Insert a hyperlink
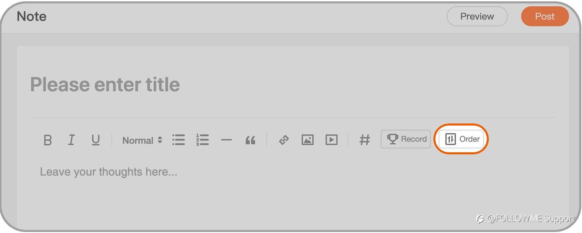582x233 pixels. click(x=284, y=140)
